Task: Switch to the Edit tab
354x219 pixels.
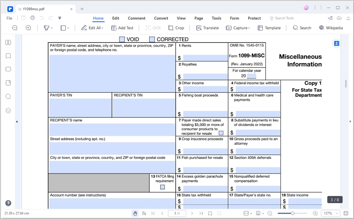Action: coord(115,18)
